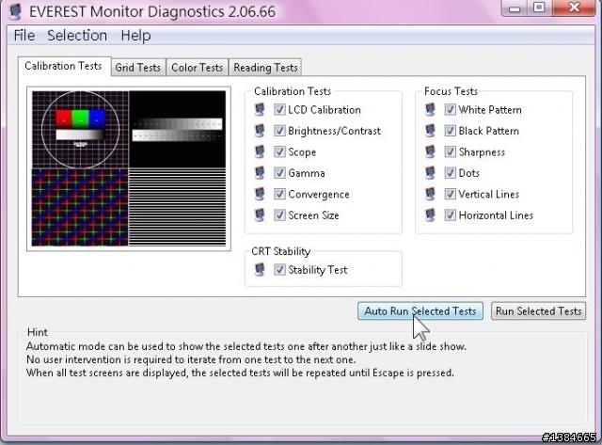The image size is (602, 445).
Task: Uncheck the LCD Calibration checkbox
Action: (x=279, y=109)
